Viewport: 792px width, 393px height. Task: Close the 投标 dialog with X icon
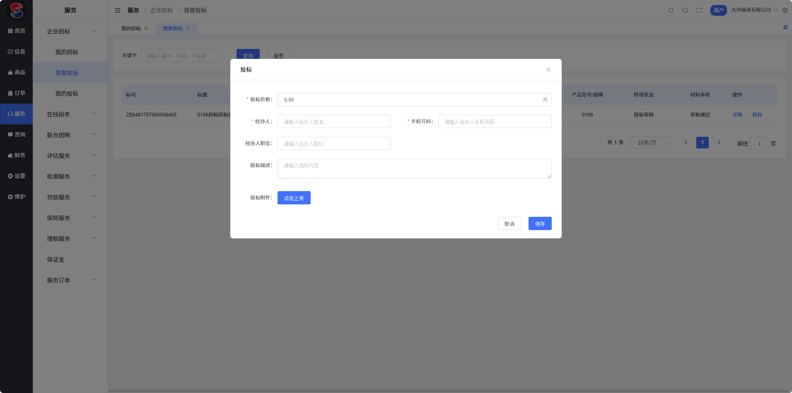pyautogui.click(x=548, y=70)
